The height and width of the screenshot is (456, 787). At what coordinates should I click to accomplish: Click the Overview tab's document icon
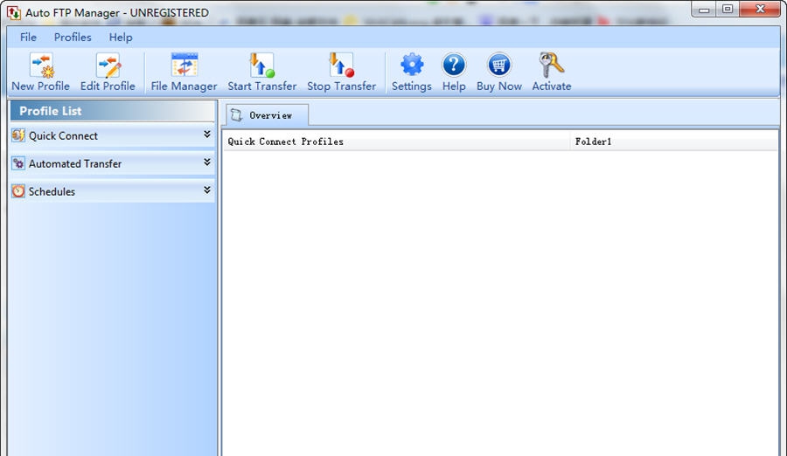click(x=236, y=115)
